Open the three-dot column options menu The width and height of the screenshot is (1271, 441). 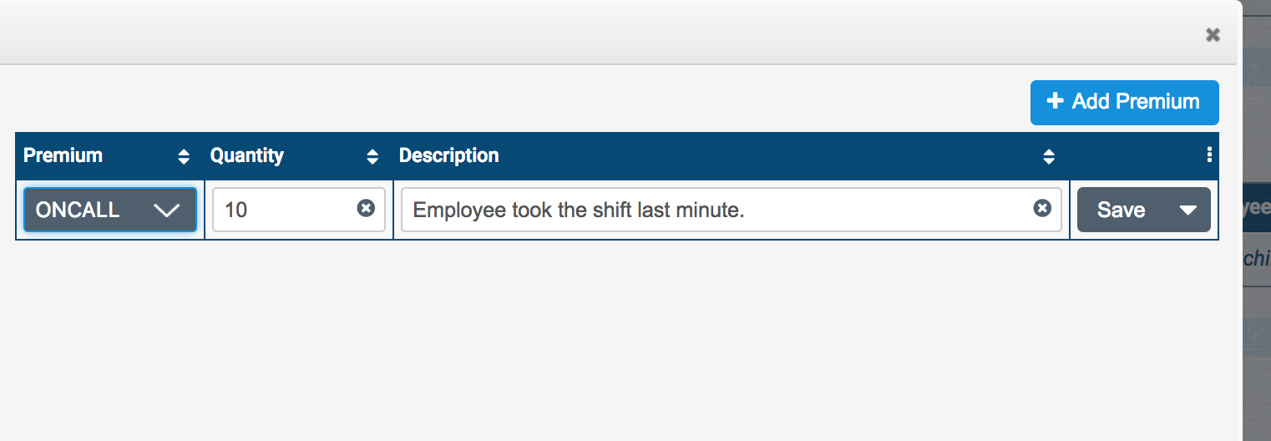1209,155
